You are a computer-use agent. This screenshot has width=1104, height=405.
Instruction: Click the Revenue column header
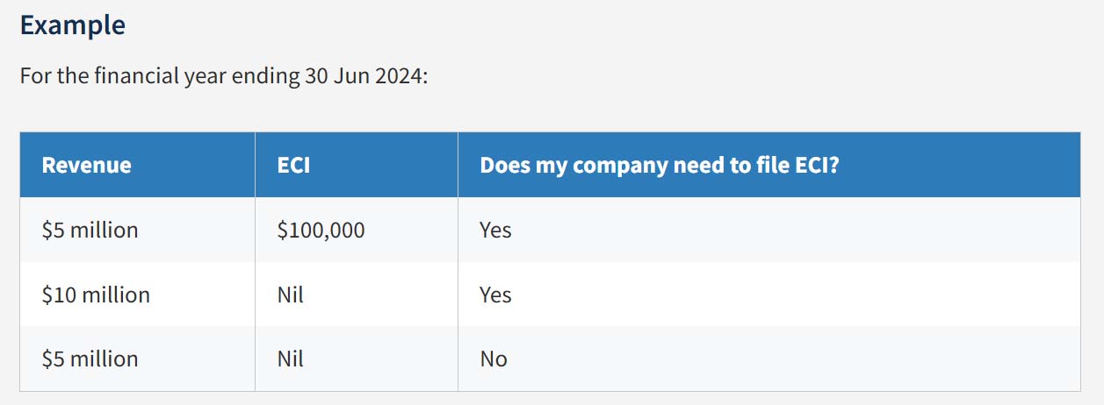[x=86, y=165]
